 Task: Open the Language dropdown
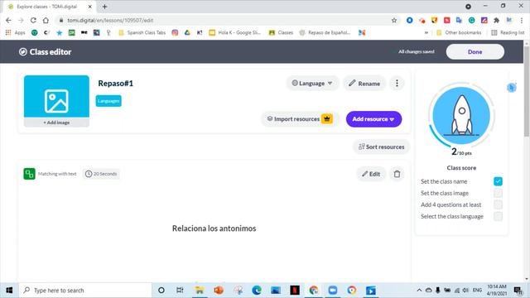(x=312, y=83)
